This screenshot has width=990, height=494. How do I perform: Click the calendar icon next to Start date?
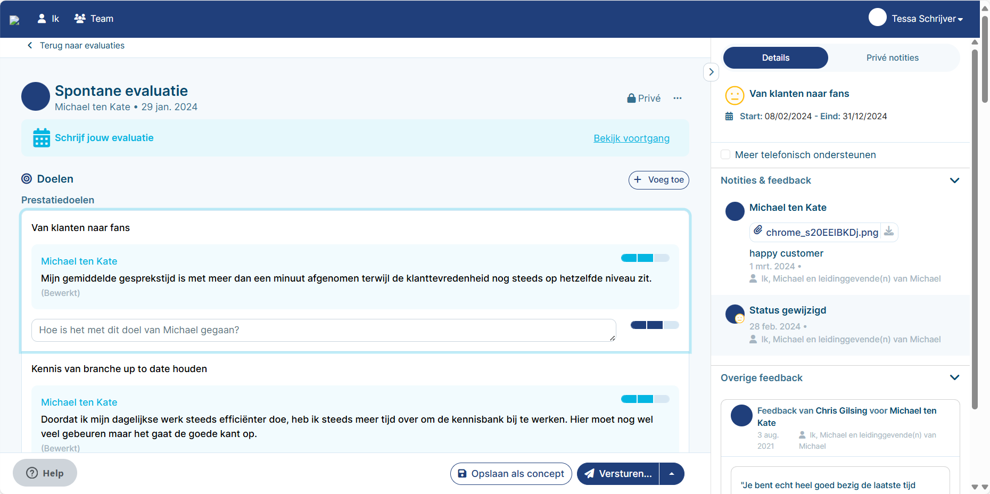click(729, 116)
